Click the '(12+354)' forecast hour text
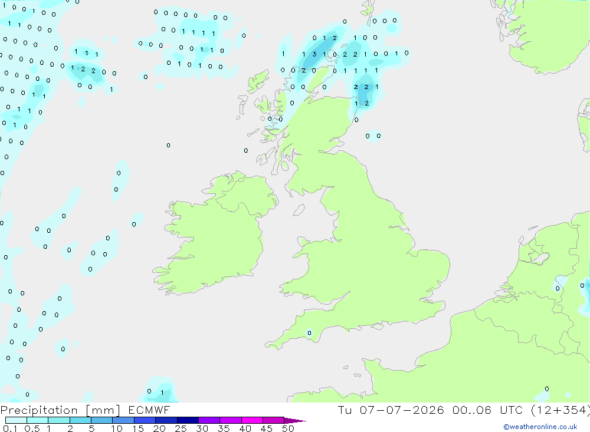The image size is (590, 432). [560, 410]
